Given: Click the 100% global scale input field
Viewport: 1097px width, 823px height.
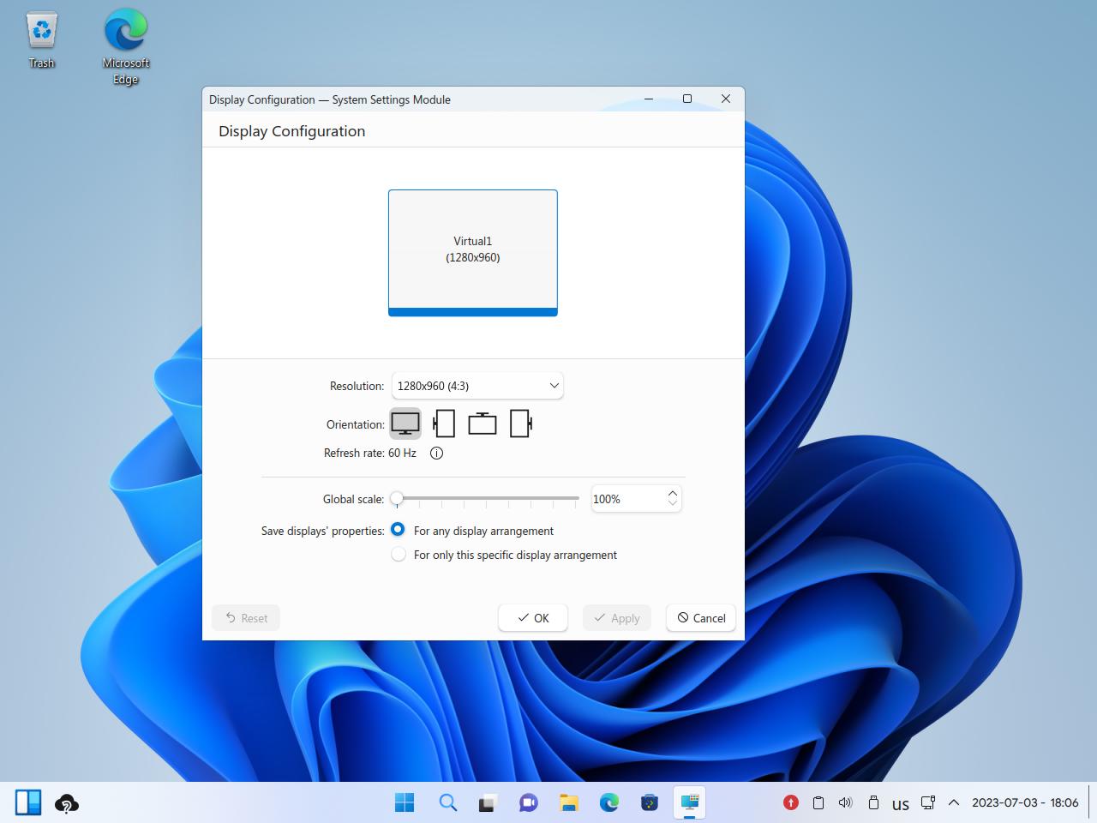Looking at the screenshot, I should click(637, 499).
